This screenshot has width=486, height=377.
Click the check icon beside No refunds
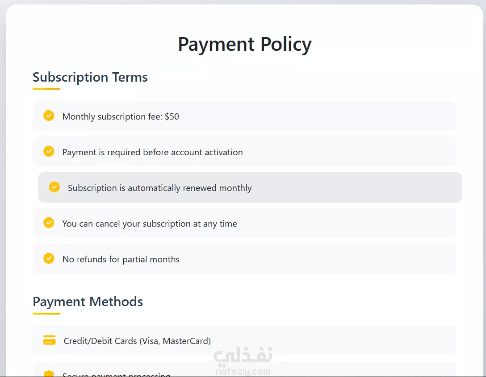49,258
